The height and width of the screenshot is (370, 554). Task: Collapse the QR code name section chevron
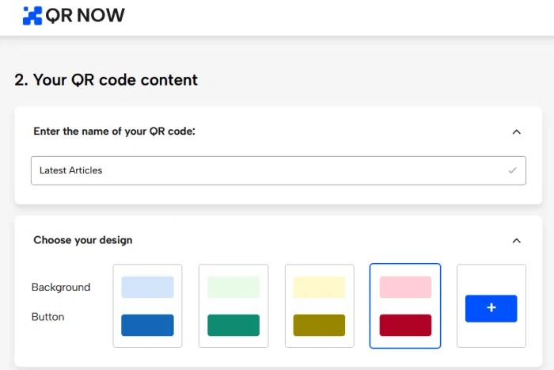516,132
